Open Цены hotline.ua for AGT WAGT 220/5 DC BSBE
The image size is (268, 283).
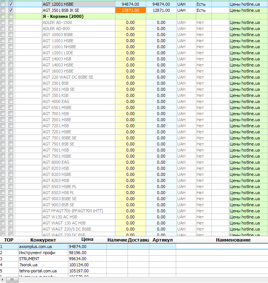click(x=245, y=229)
